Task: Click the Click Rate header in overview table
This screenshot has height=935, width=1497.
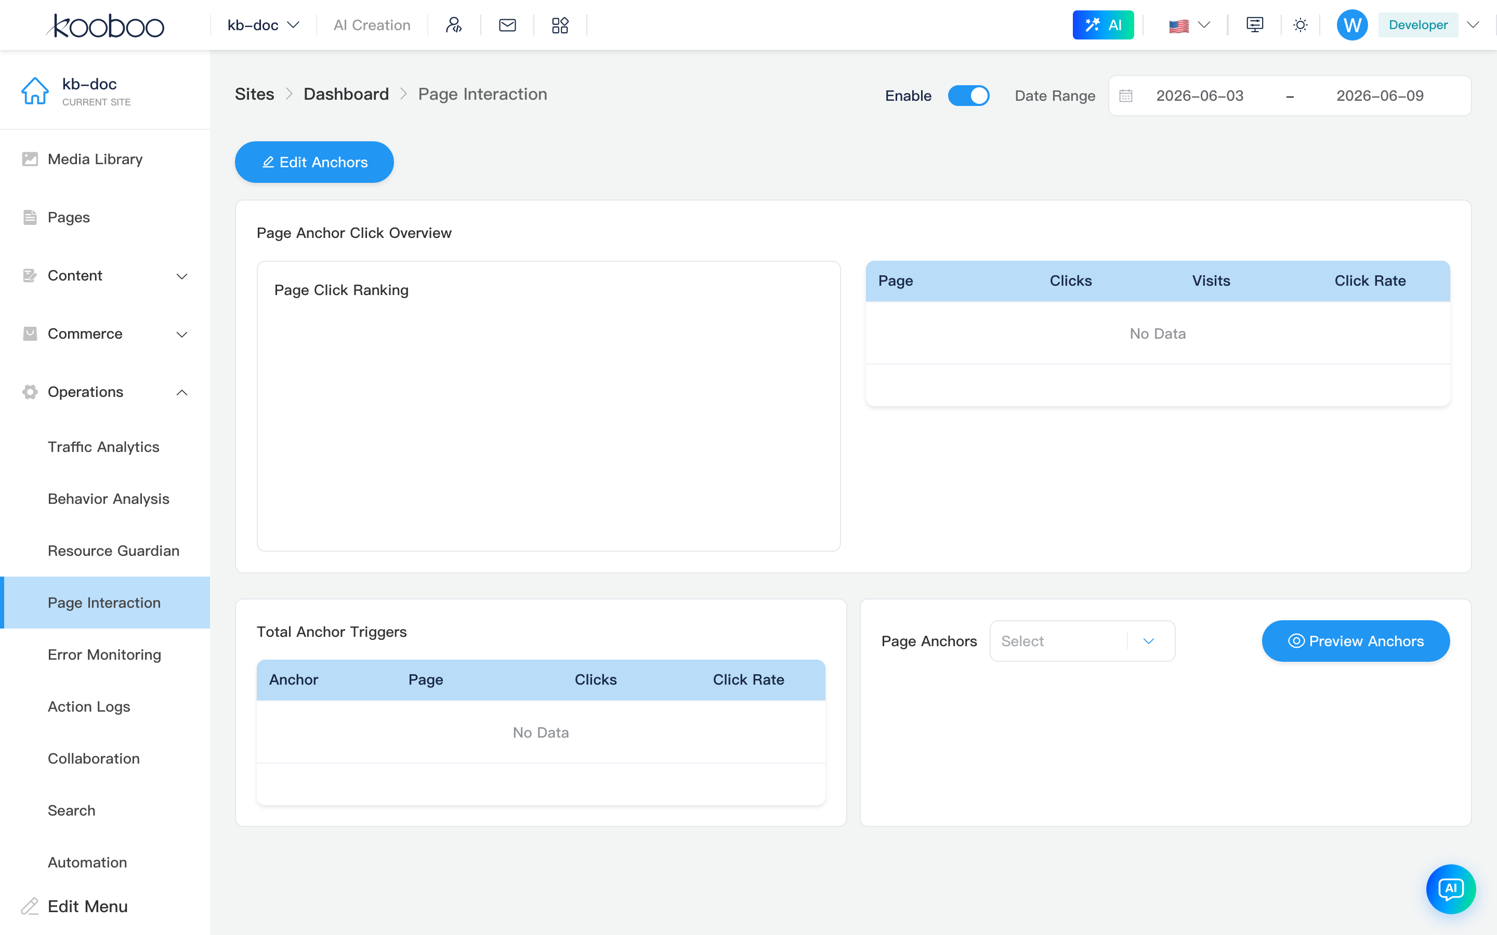Action: click(x=1370, y=280)
